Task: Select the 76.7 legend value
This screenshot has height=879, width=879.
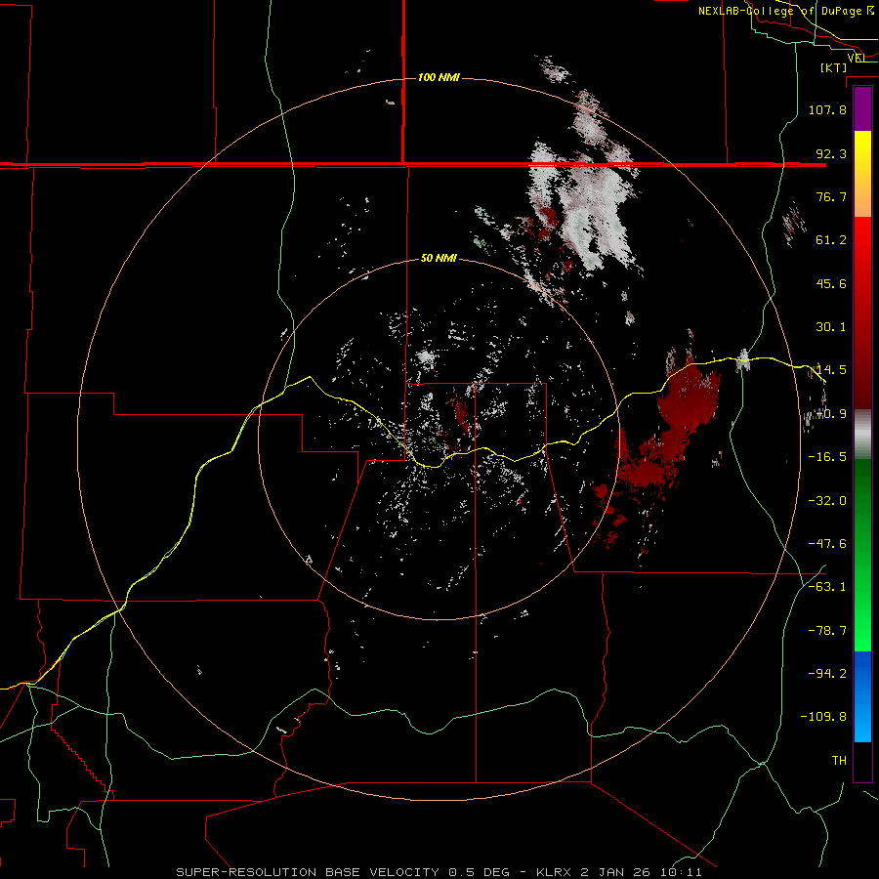Action: click(x=831, y=196)
